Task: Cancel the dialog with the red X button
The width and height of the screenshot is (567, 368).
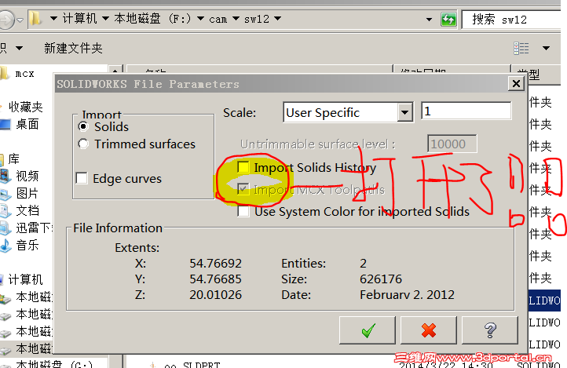Action: coord(429,330)
